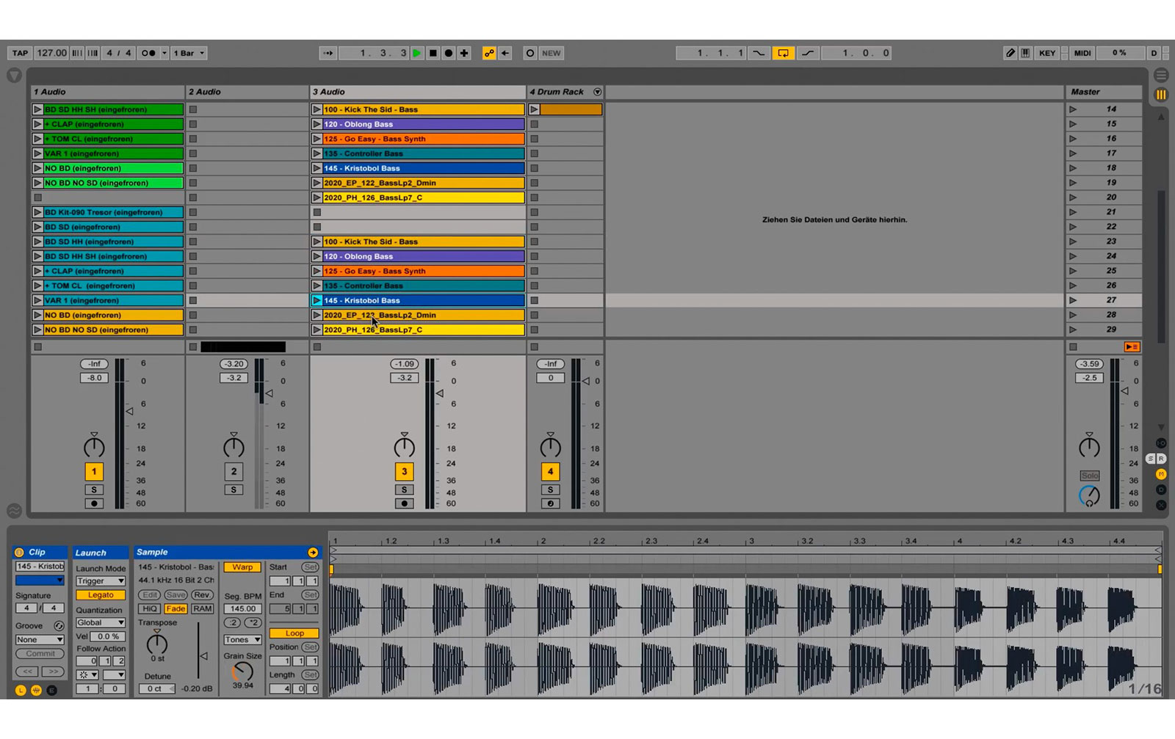This screenshot has width=1175, height=739.
Task: Select the 3 Audio track header
Action: tap(417, 92)
